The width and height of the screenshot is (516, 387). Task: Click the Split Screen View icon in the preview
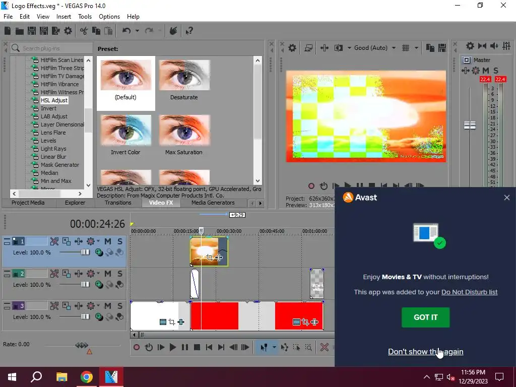[339, 48]
